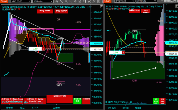Click 13960,00 price level on Renko axis
Screen dimensions: 178x110
97,12
